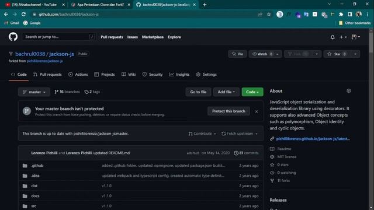Bookmark this page with star icon
The height and width of the screenshot is (210, 374).
point(269,14)
